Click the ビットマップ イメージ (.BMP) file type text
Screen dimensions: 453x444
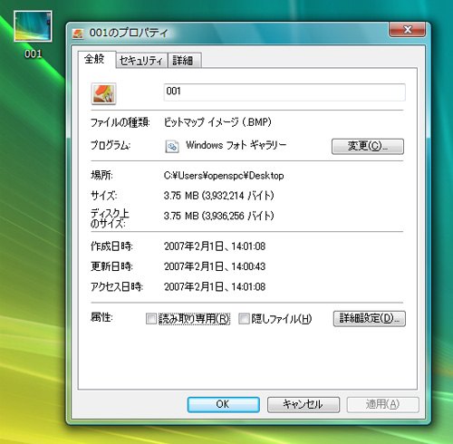[x=217, y=122]
